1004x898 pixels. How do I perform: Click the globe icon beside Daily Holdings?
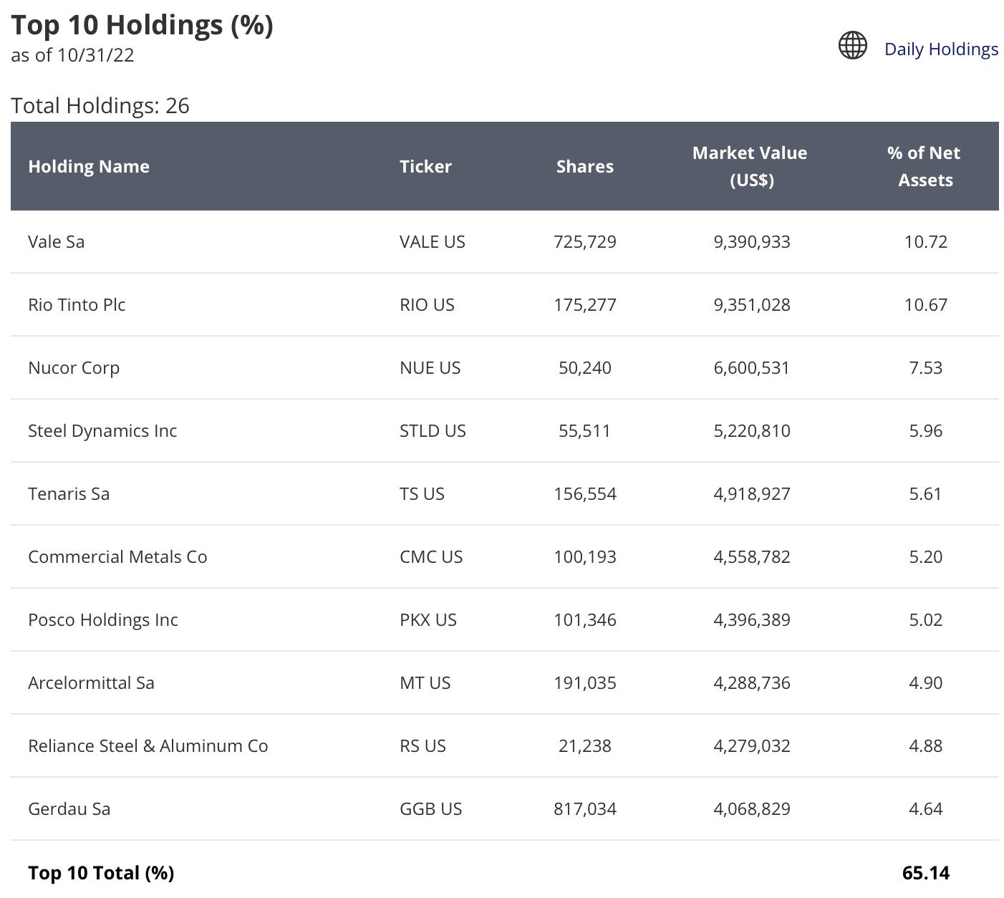tap(852, 45)
